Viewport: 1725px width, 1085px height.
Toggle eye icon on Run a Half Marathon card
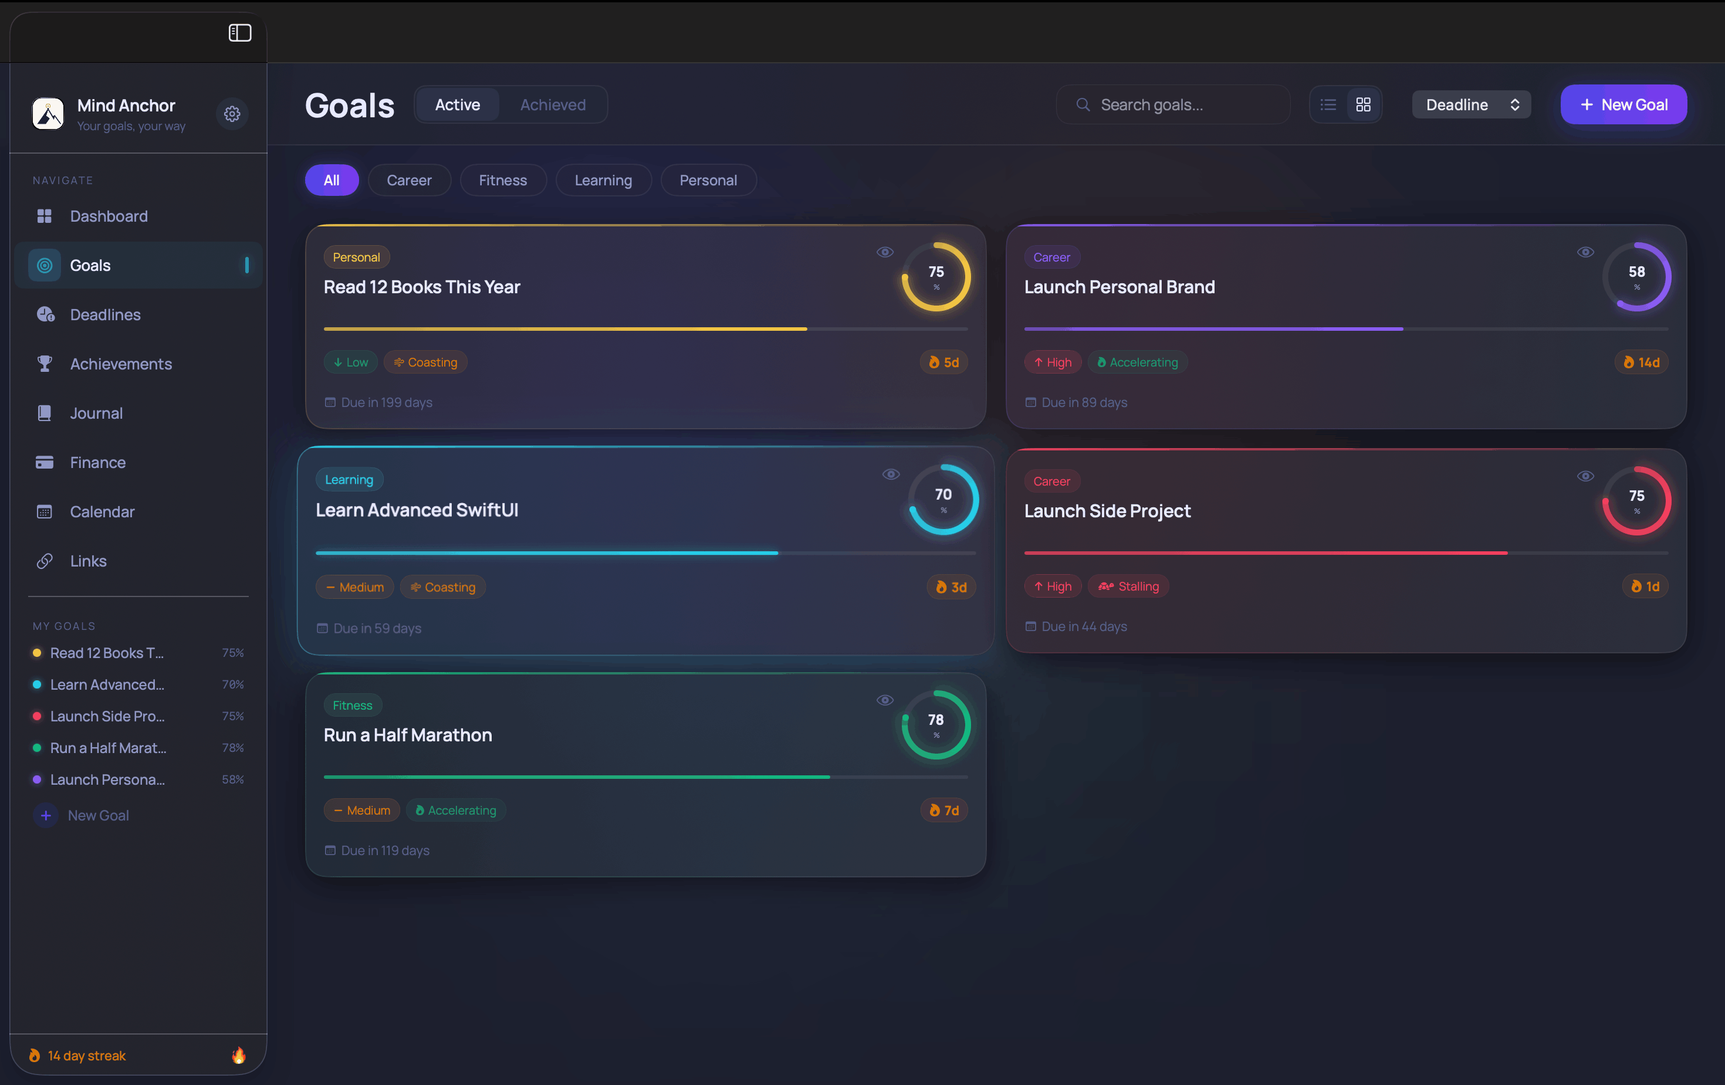click(885, 700)
